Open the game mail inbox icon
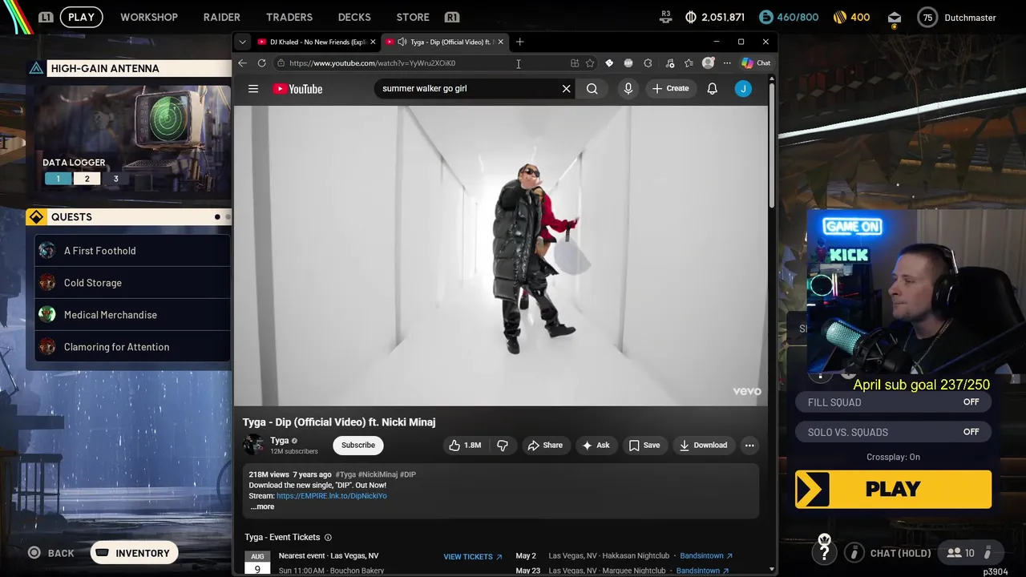This screenshot has width=1026, height=577. pos(895,18)
